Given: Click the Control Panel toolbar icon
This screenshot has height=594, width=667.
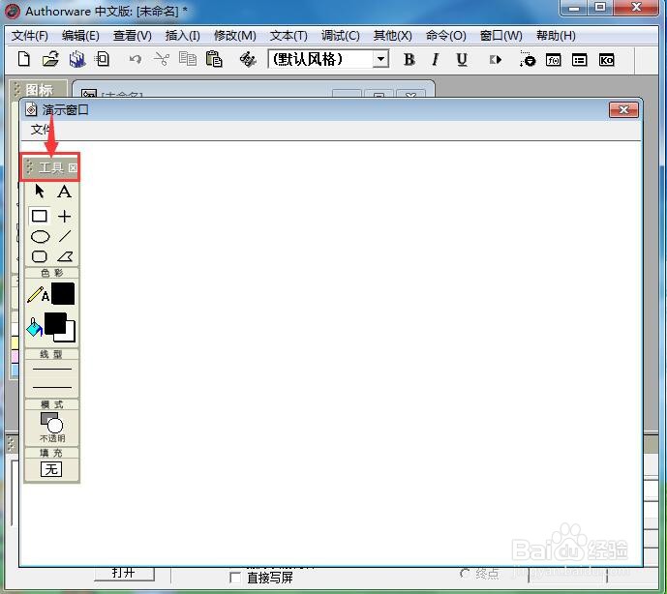Looking at the screenshot, I should click(528, 60).
